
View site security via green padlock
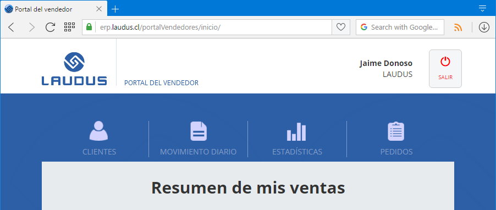coord(89,27)
